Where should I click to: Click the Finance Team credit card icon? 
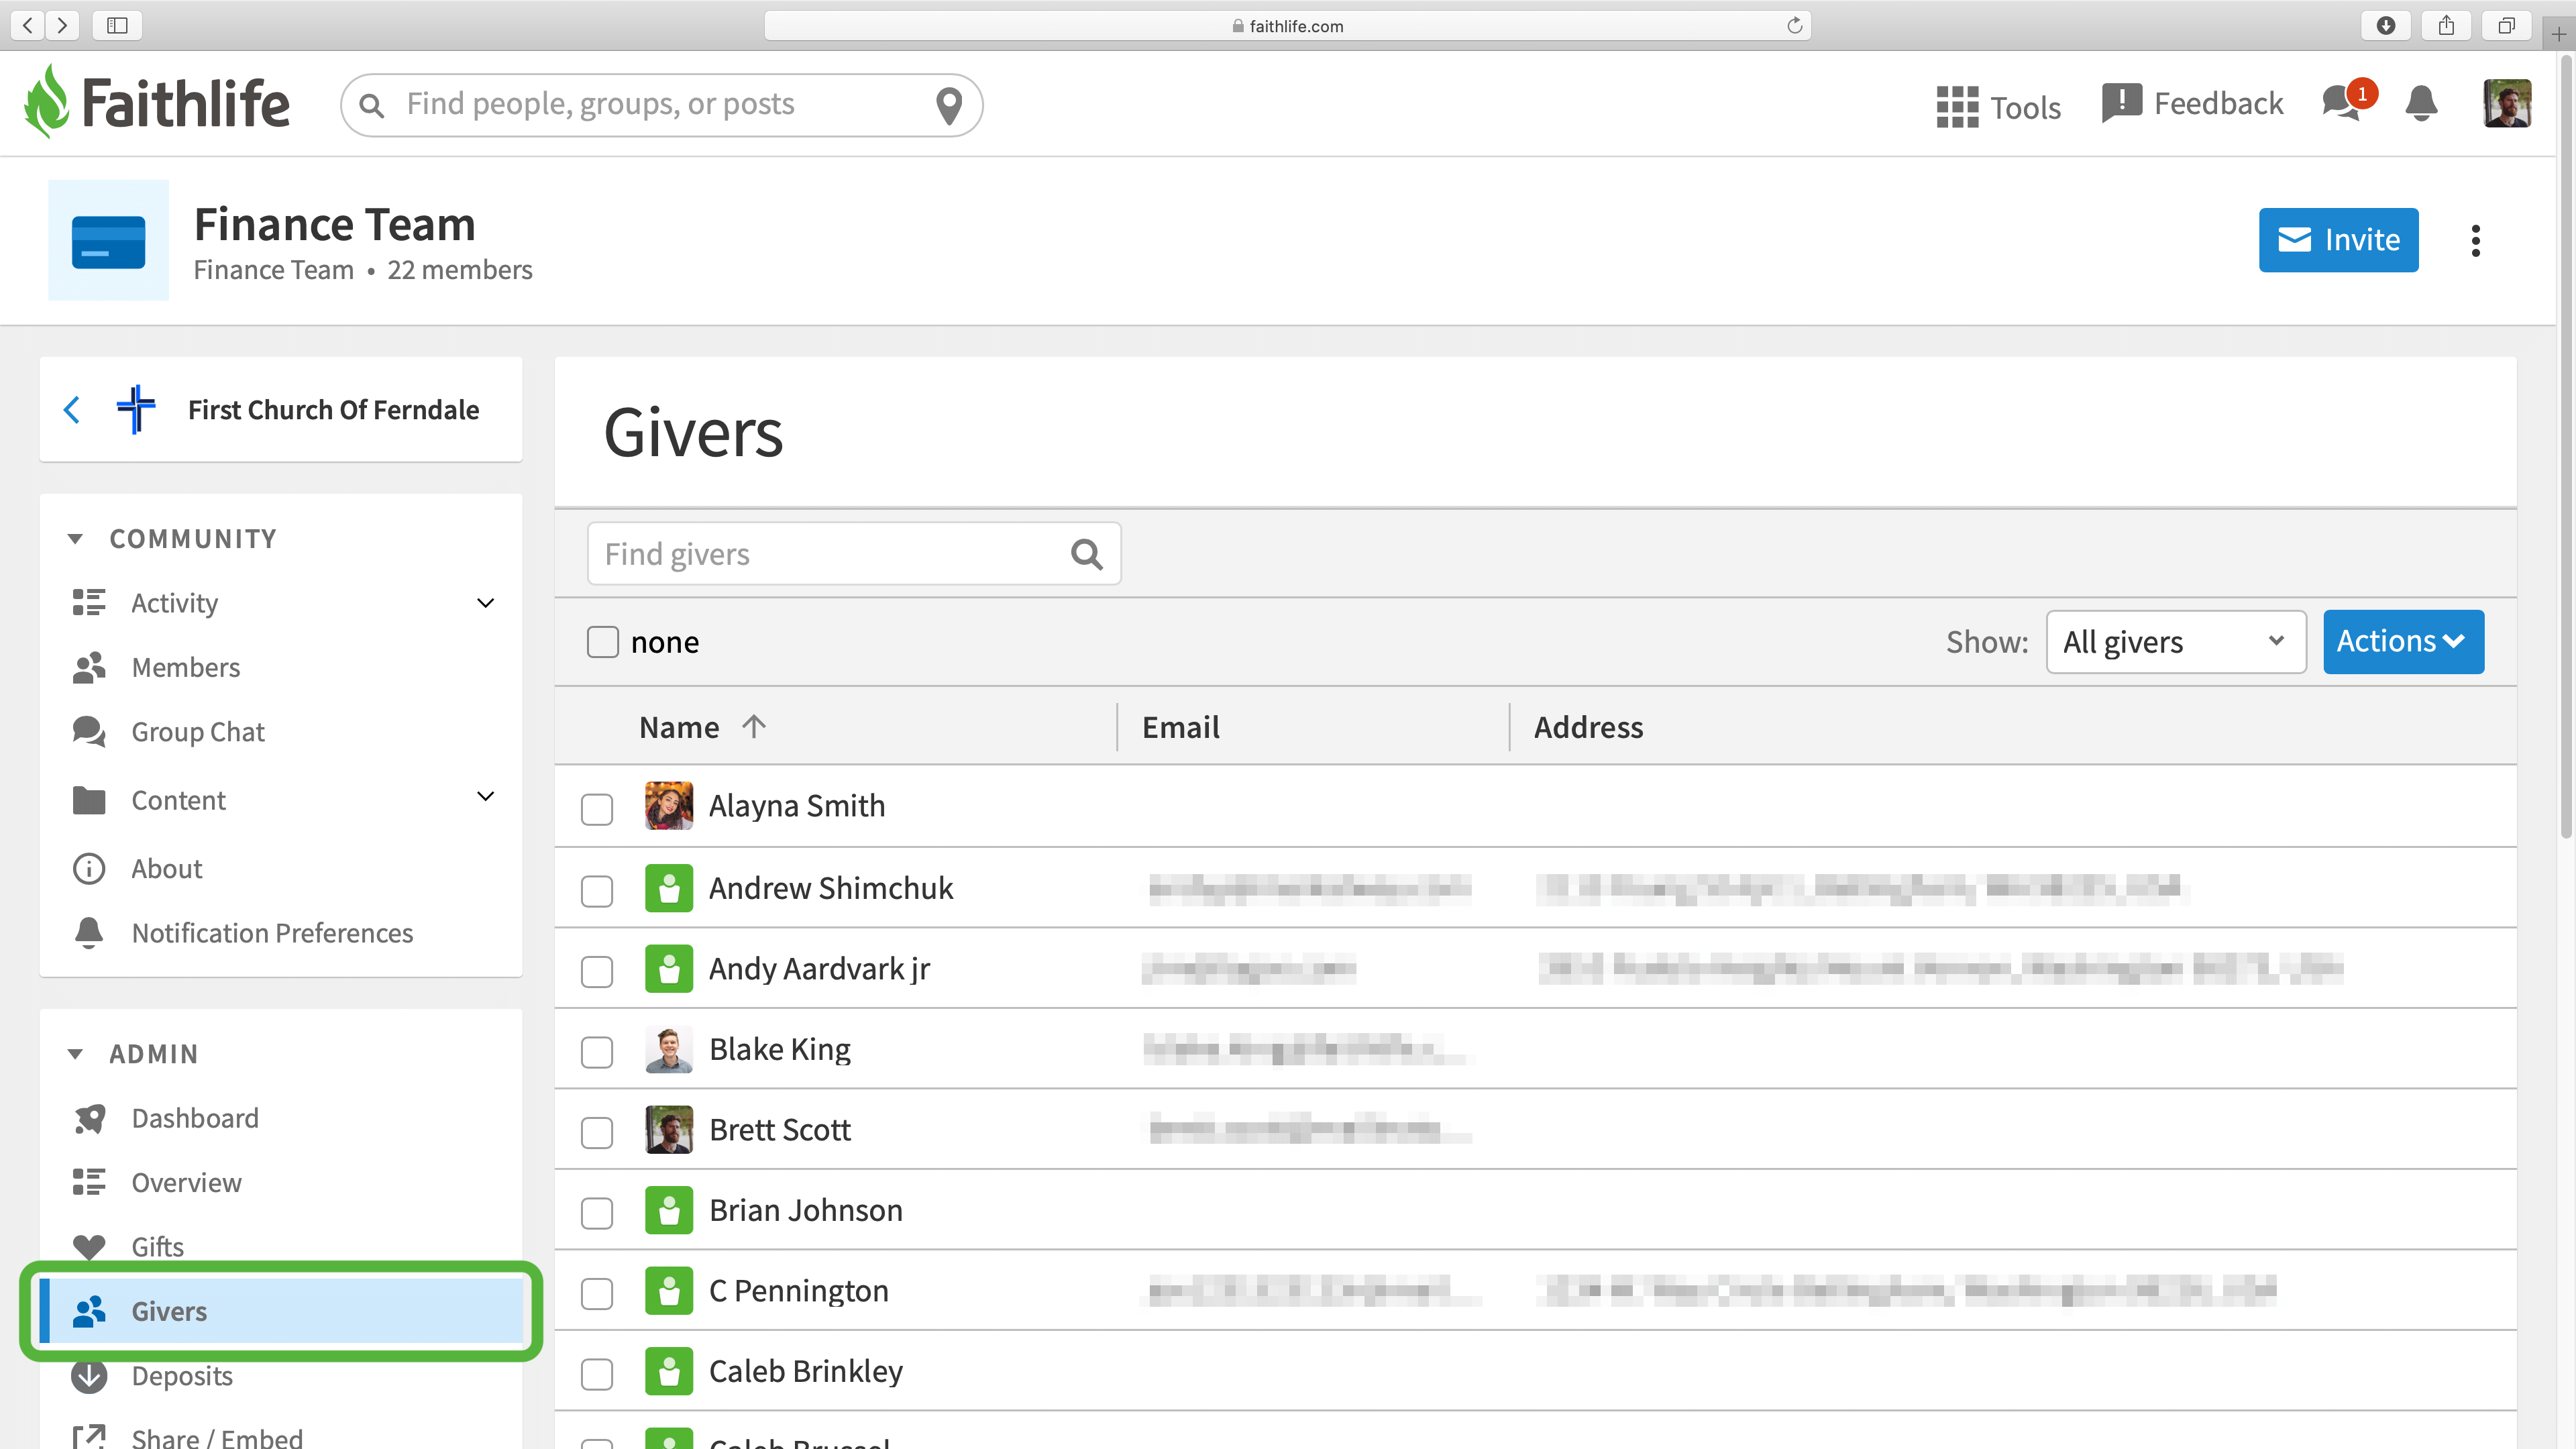pyautogui.click(x=108, y=241)
